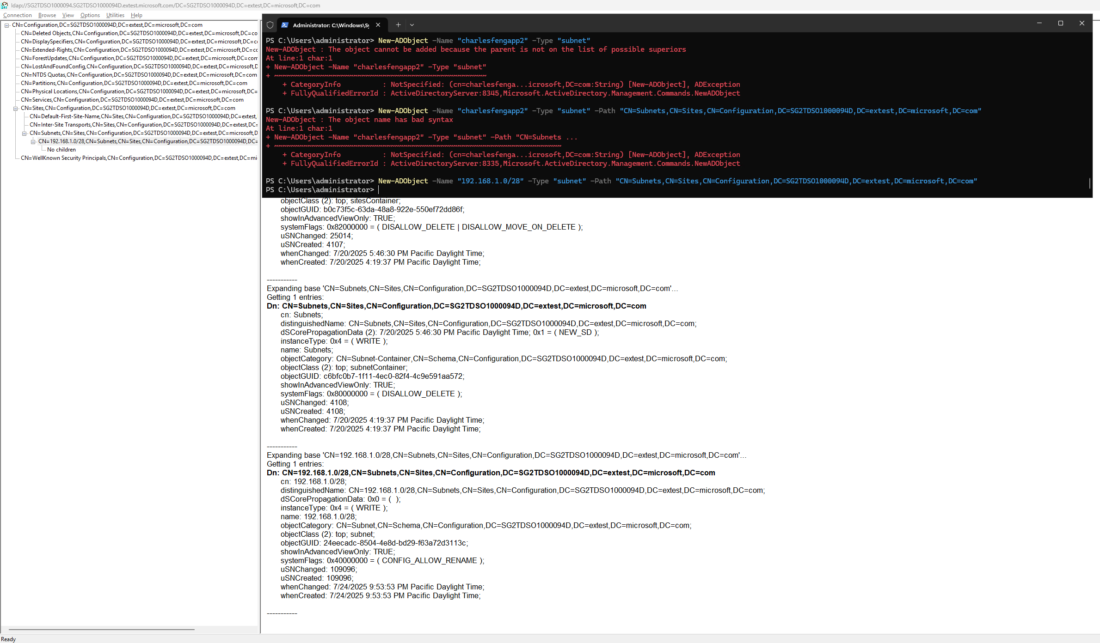
Task: Click the LDP application icon in title bar
Action: [5, 5]
